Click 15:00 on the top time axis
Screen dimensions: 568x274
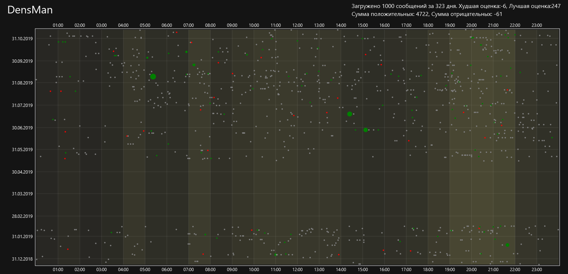click(363, 25)
